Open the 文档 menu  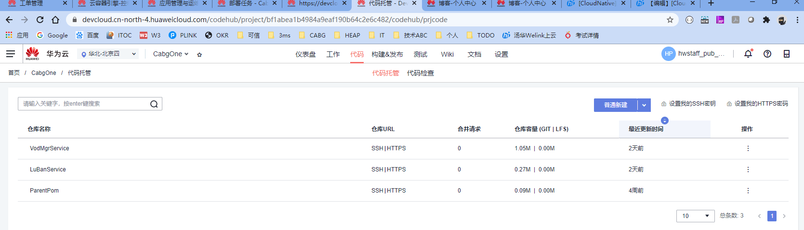pos(474,54)
